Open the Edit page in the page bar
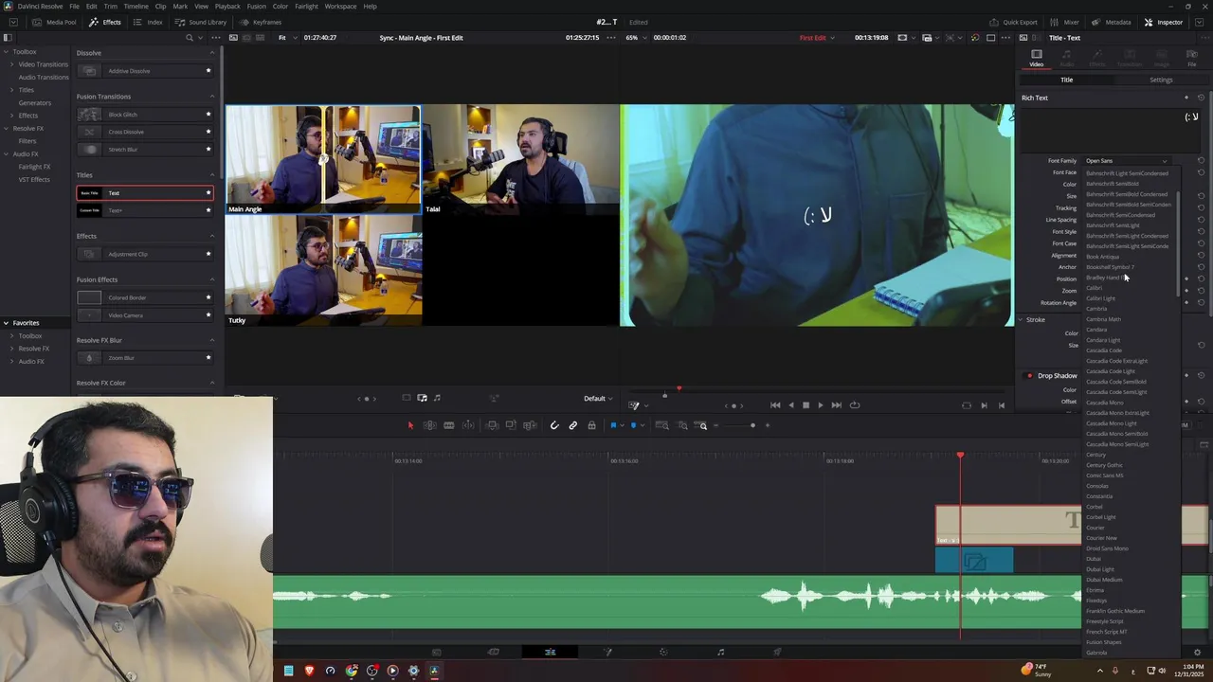Screen dimensions: 1213x682 pos(550,652)
